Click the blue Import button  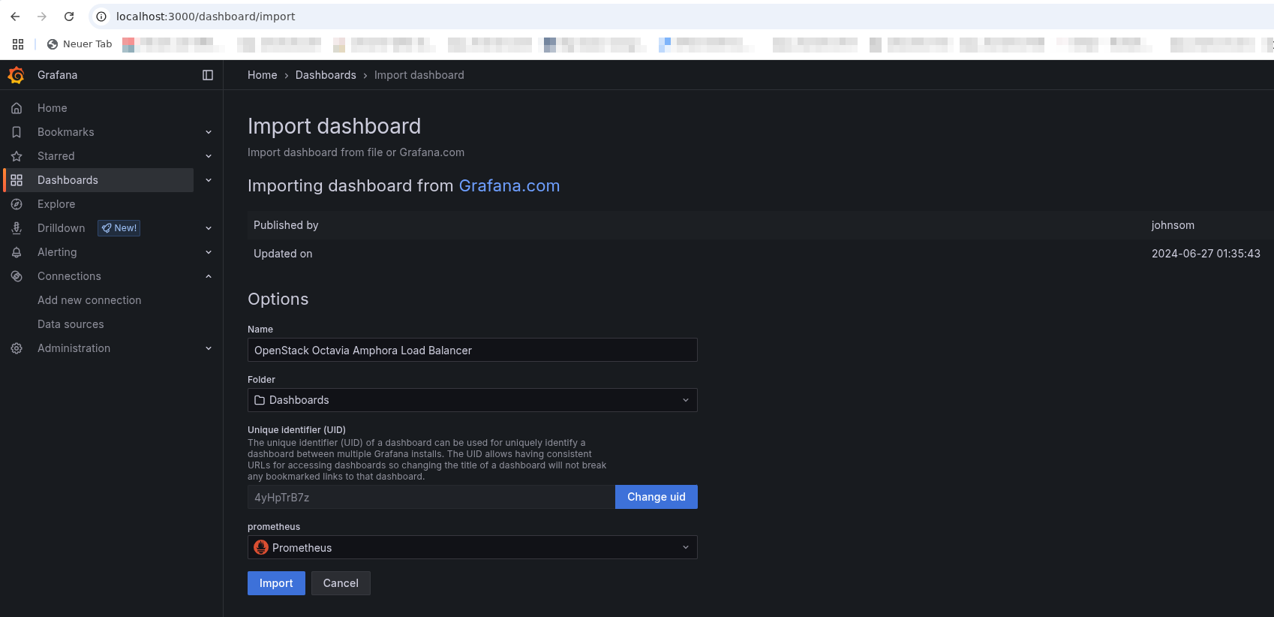[x=276, y=583]
